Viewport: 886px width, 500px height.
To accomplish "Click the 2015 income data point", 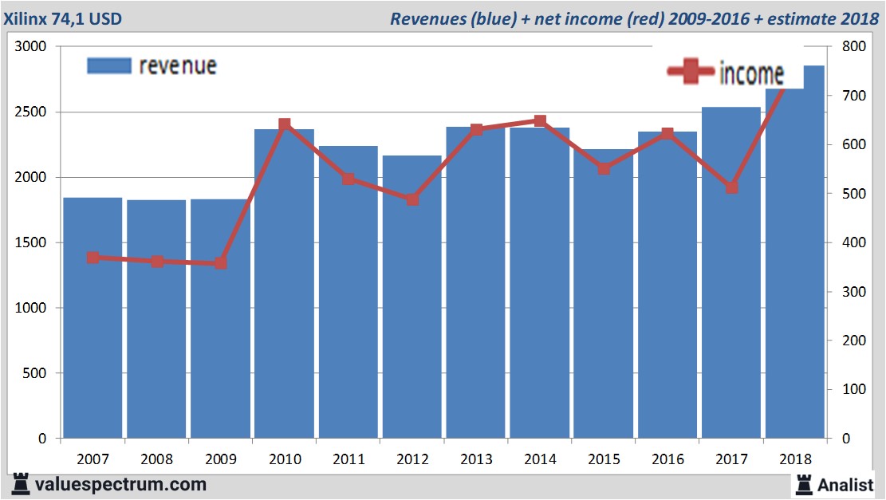I will click(604, 169).
